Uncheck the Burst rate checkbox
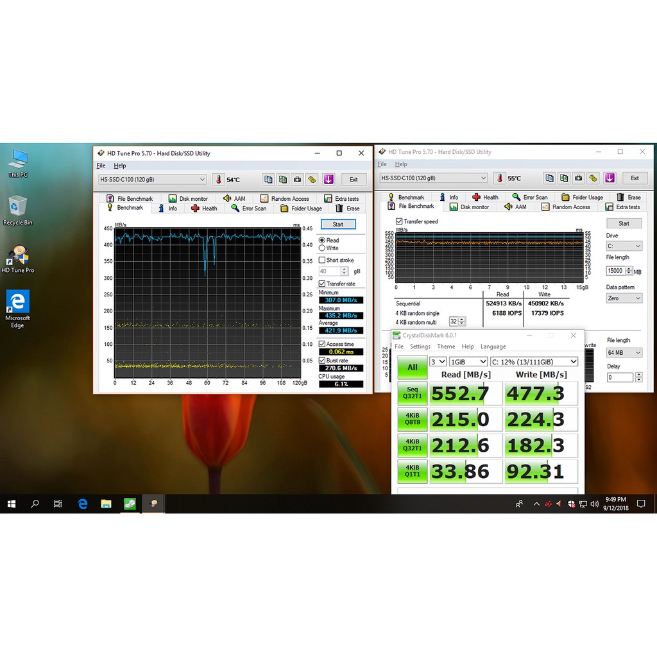Viewport: 657px width, 657px height. click(x=322, y=361)
